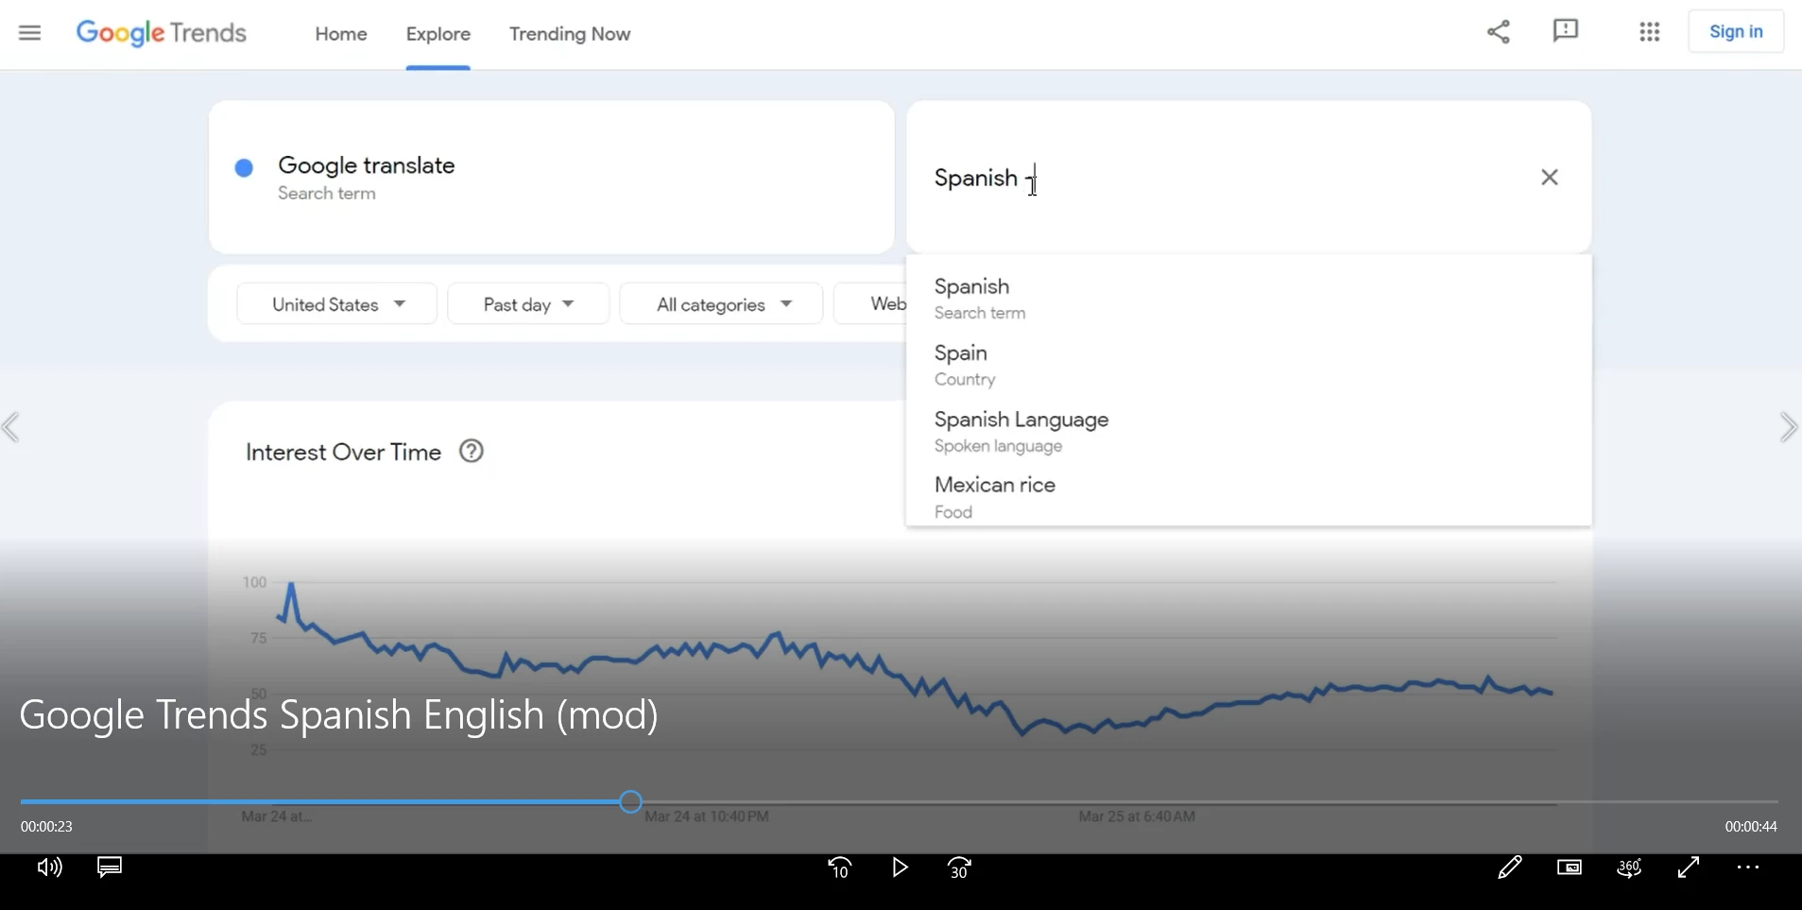Clear the Spanish search term with X
This screenshot has width=1802, height=910.
point(1550,178)
